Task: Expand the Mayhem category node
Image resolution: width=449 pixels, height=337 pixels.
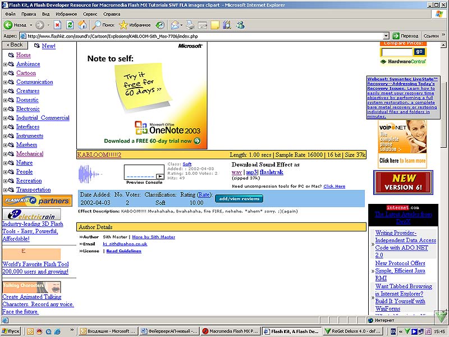Action: 6,145
